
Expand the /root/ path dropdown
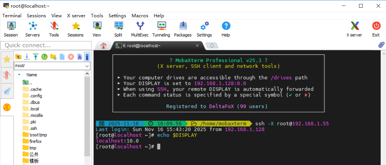tap(87, 66)
